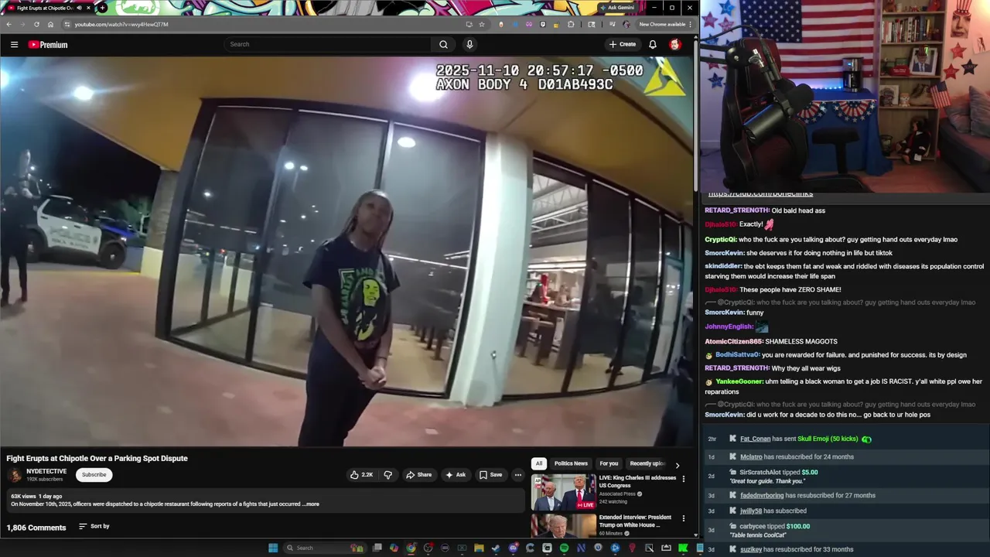990x557 pixels.
Task: Open Chrome three-dot menu
Action: [690, 24]
